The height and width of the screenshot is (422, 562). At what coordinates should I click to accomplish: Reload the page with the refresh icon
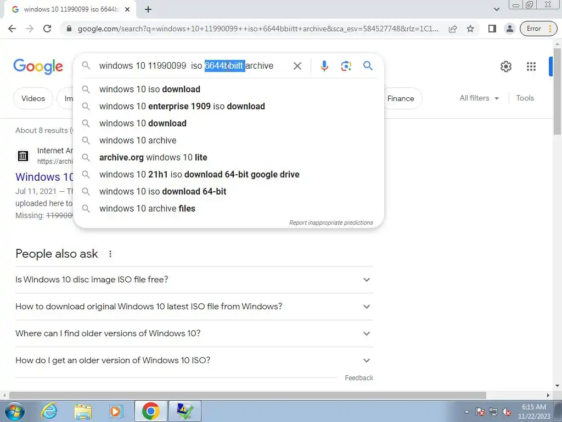pyautogui.click(x=47, y=29)
